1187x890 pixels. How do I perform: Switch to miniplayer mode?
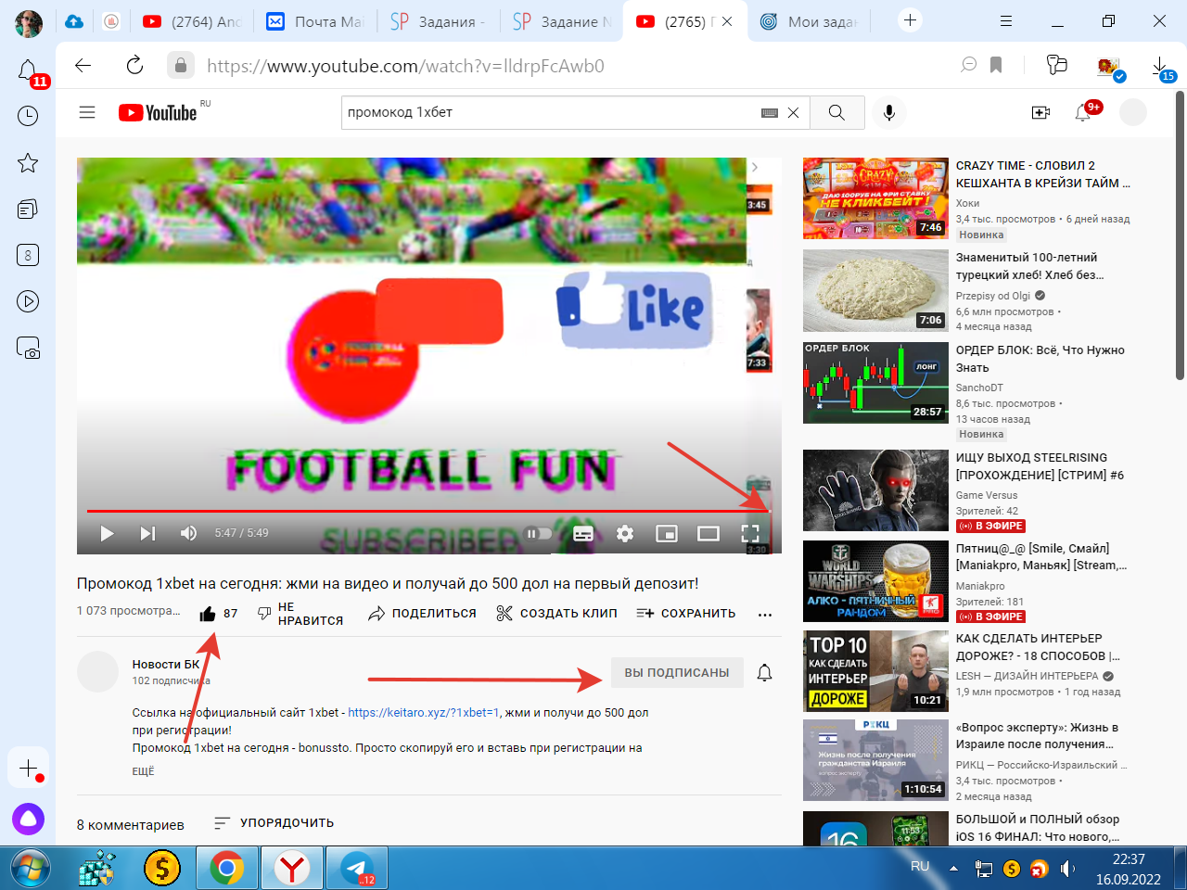[667, 533]
